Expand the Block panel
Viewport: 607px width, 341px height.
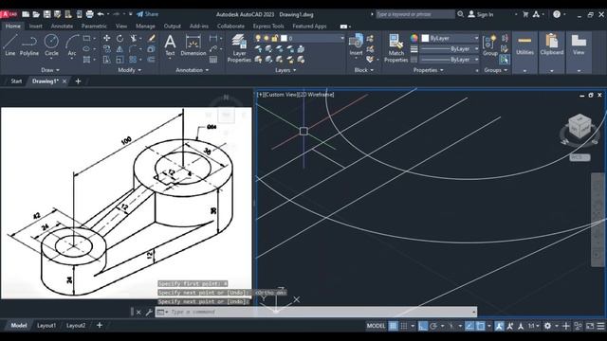point(364,70)
